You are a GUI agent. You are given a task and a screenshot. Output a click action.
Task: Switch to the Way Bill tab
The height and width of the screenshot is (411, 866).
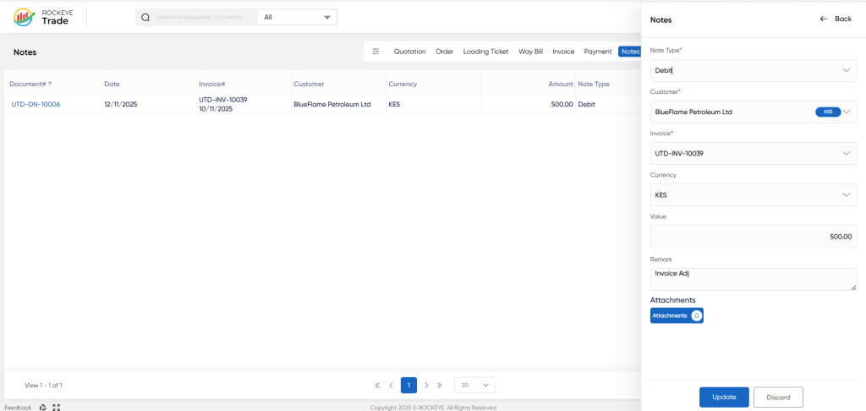[531, 52]
